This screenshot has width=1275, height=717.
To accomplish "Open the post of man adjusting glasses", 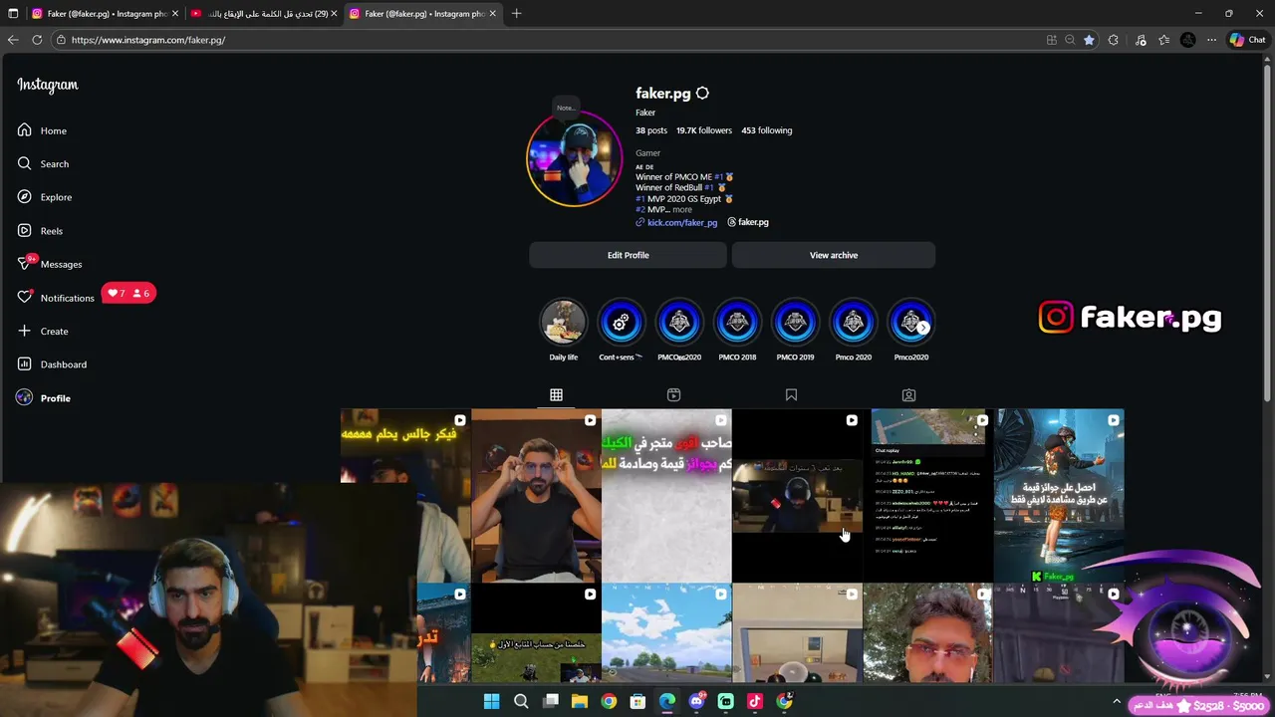I will [536, 495].
